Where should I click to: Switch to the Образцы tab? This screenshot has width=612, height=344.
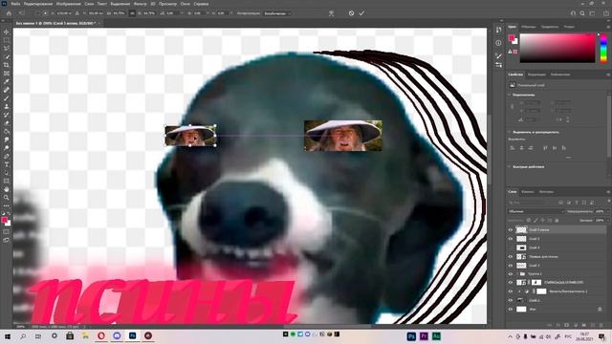click(x=529, y=27)
